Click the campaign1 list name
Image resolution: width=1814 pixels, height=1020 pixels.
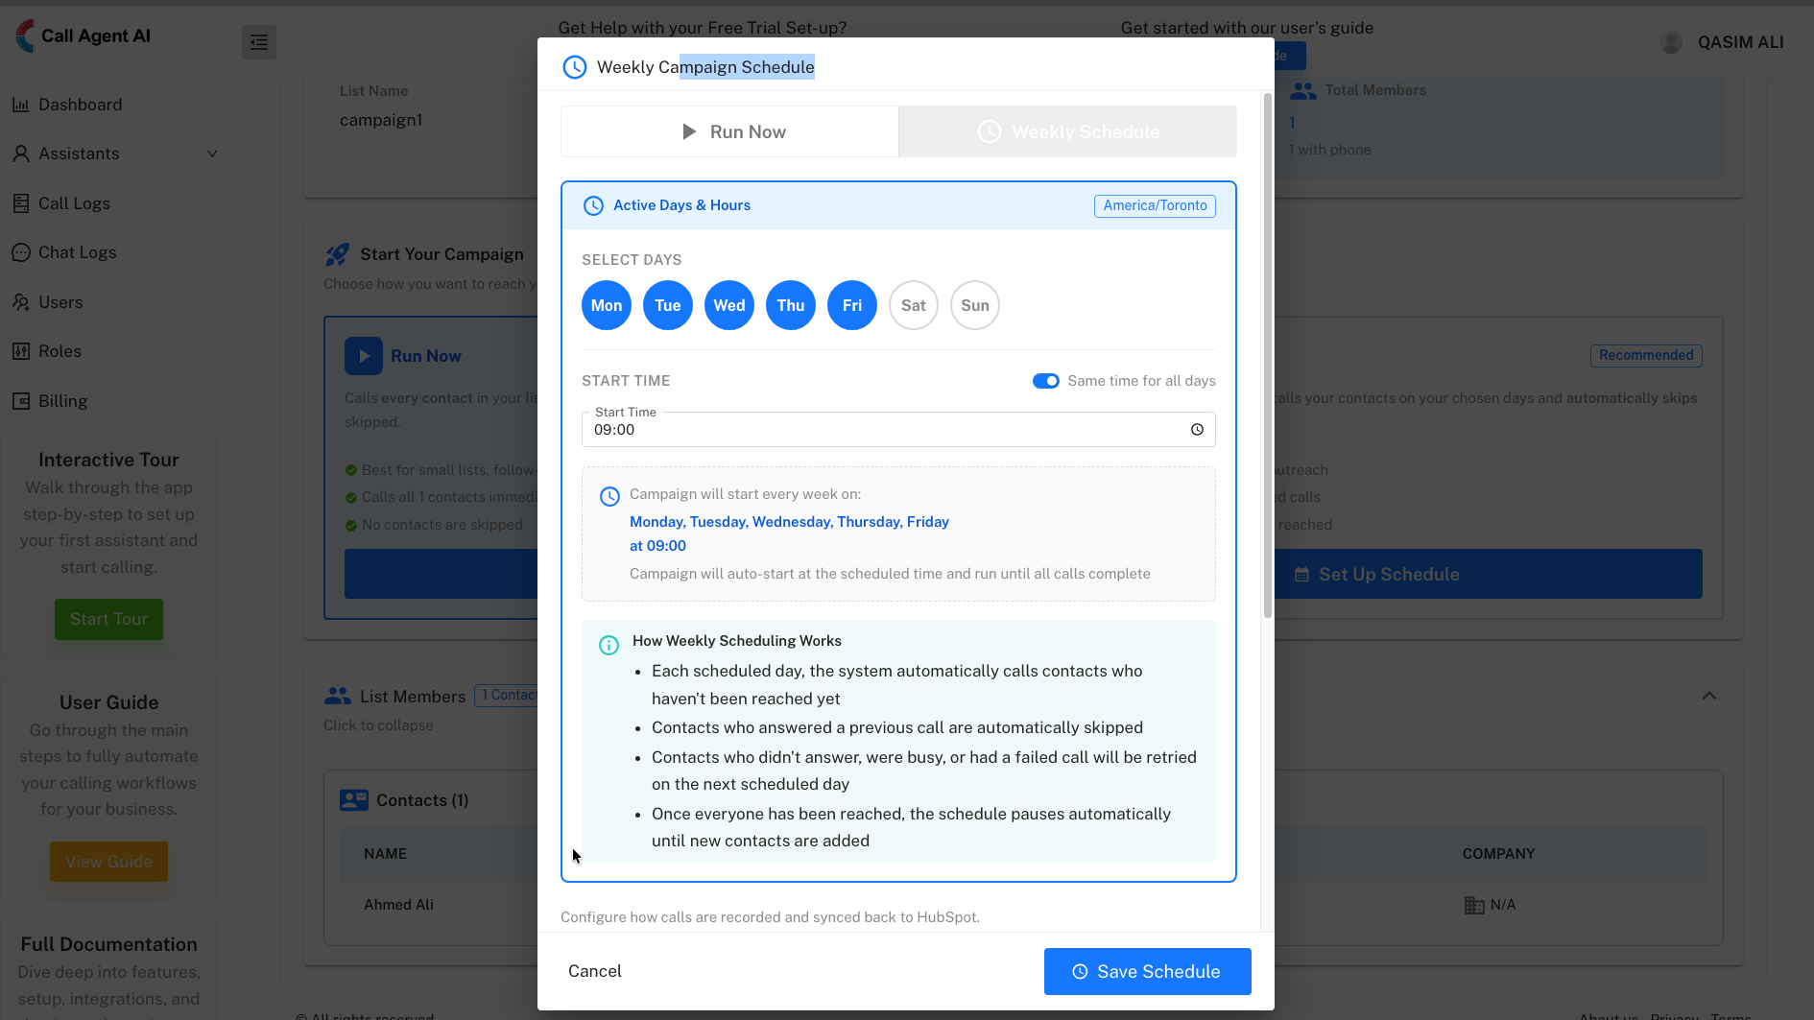[381, 120]
